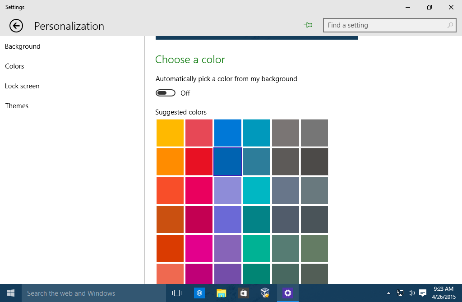Switch to Themes settings
462x302 pixels.
[17, 105]
